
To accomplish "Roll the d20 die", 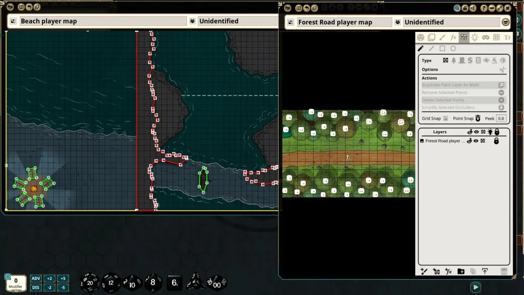I will [90, 282].
